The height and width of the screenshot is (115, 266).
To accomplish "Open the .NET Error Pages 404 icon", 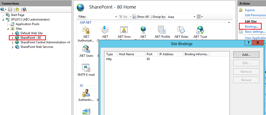I will [x=124, y=30].
